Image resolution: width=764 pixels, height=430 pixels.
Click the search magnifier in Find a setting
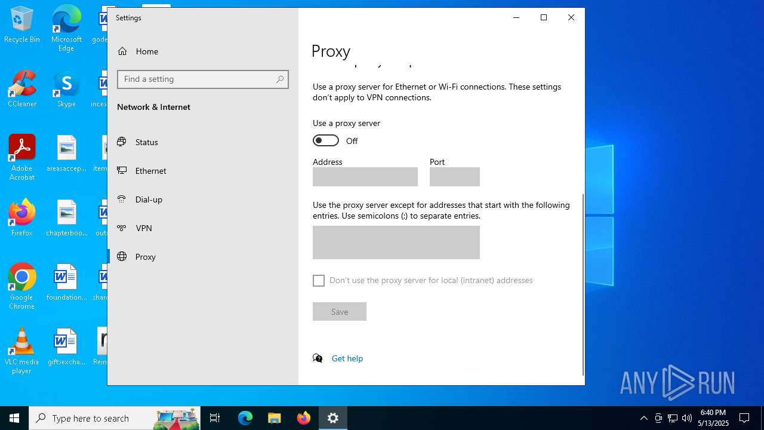[x=280, y=79]
